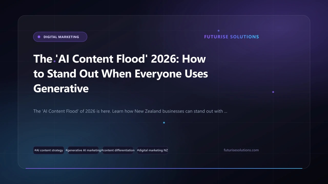The image size is (328, 184).
Task: Click the description starting "The 'AI Content Flood' of 2026 is here"
Action: [130, 111]
